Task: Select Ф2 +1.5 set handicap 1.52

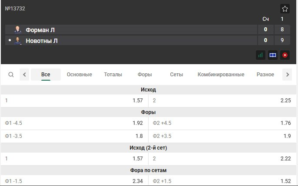Action: (223, 181)
